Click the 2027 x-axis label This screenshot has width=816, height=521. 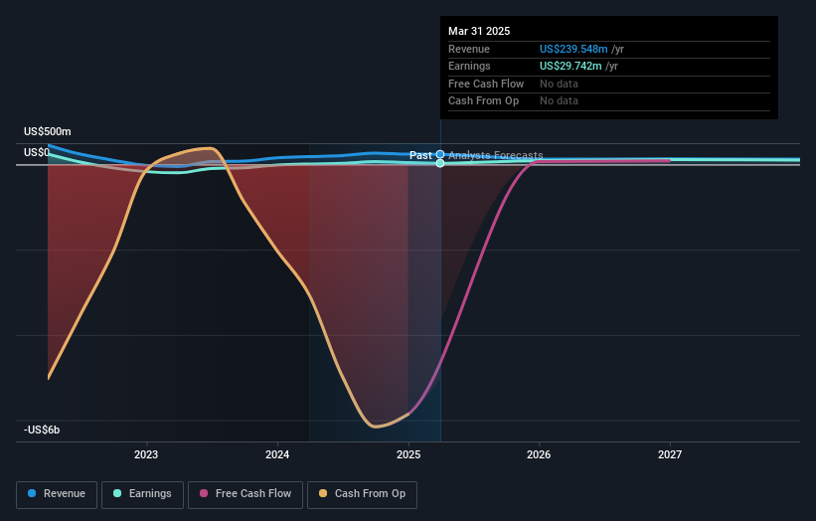[x=670, y=454]
